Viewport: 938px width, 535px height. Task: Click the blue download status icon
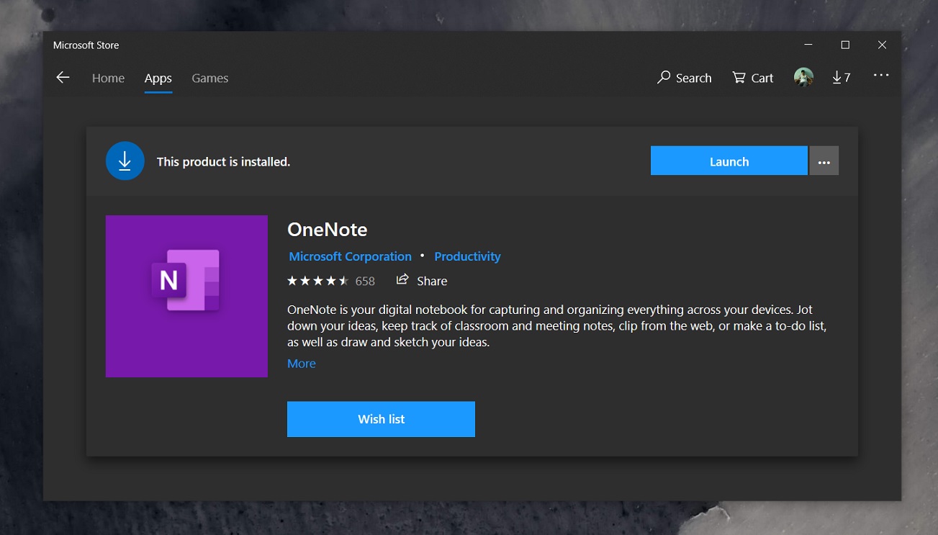125,161
